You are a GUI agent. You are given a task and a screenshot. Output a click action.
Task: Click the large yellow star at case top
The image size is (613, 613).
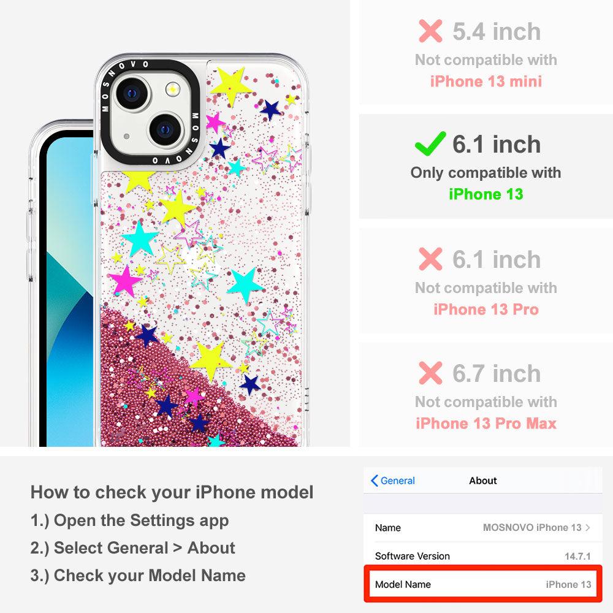pos(230,86)
